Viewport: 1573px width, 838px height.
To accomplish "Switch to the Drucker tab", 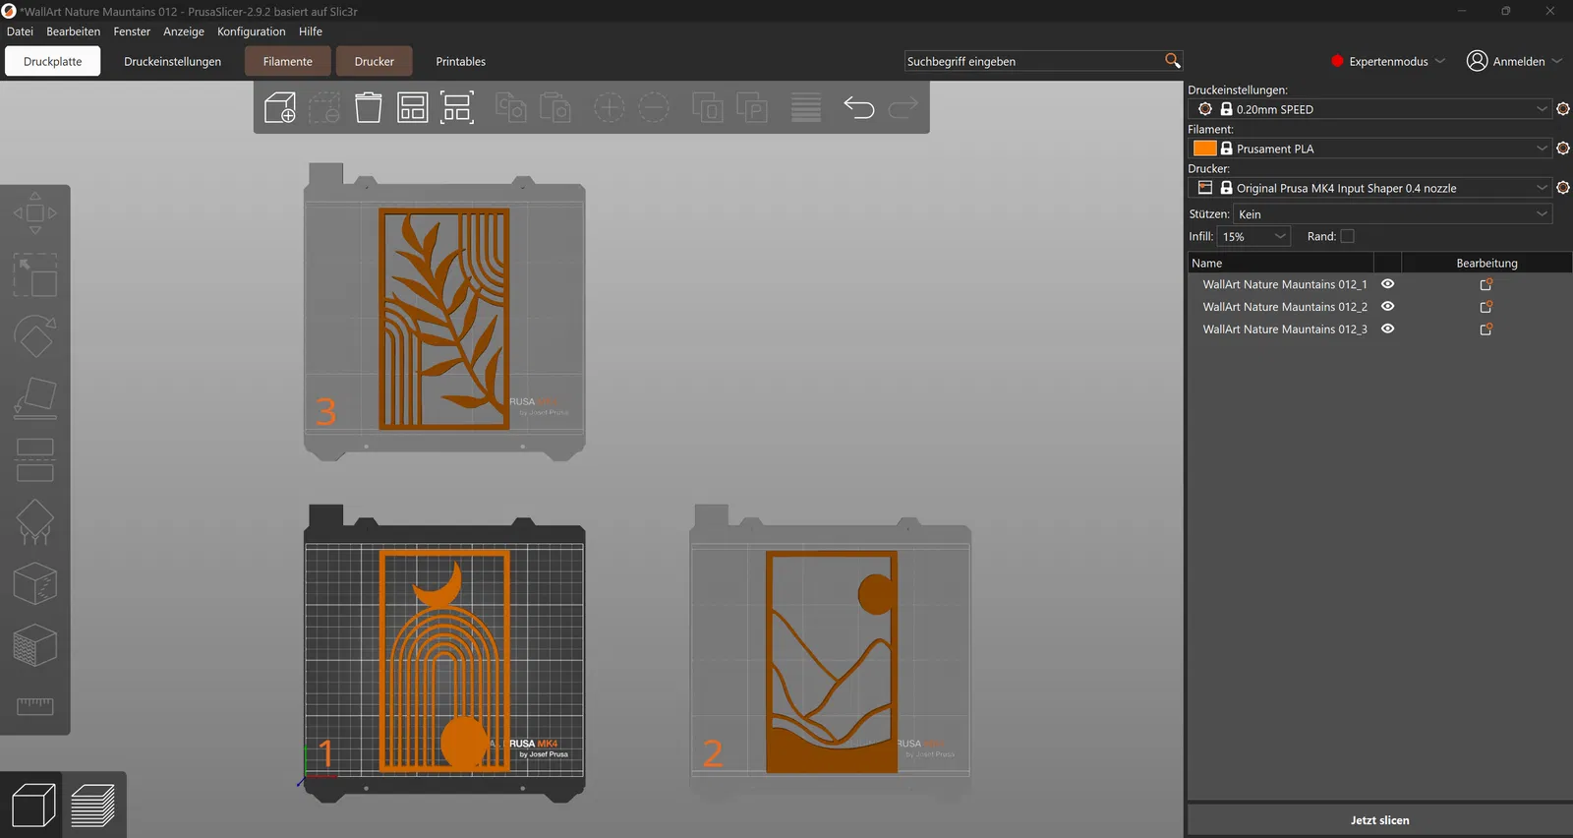I will tap(375, 61).
